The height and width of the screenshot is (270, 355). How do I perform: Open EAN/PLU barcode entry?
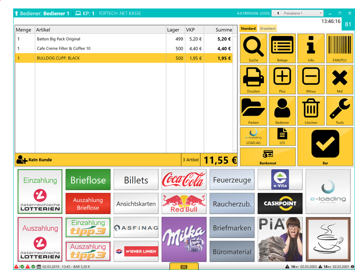click(340, 48)
